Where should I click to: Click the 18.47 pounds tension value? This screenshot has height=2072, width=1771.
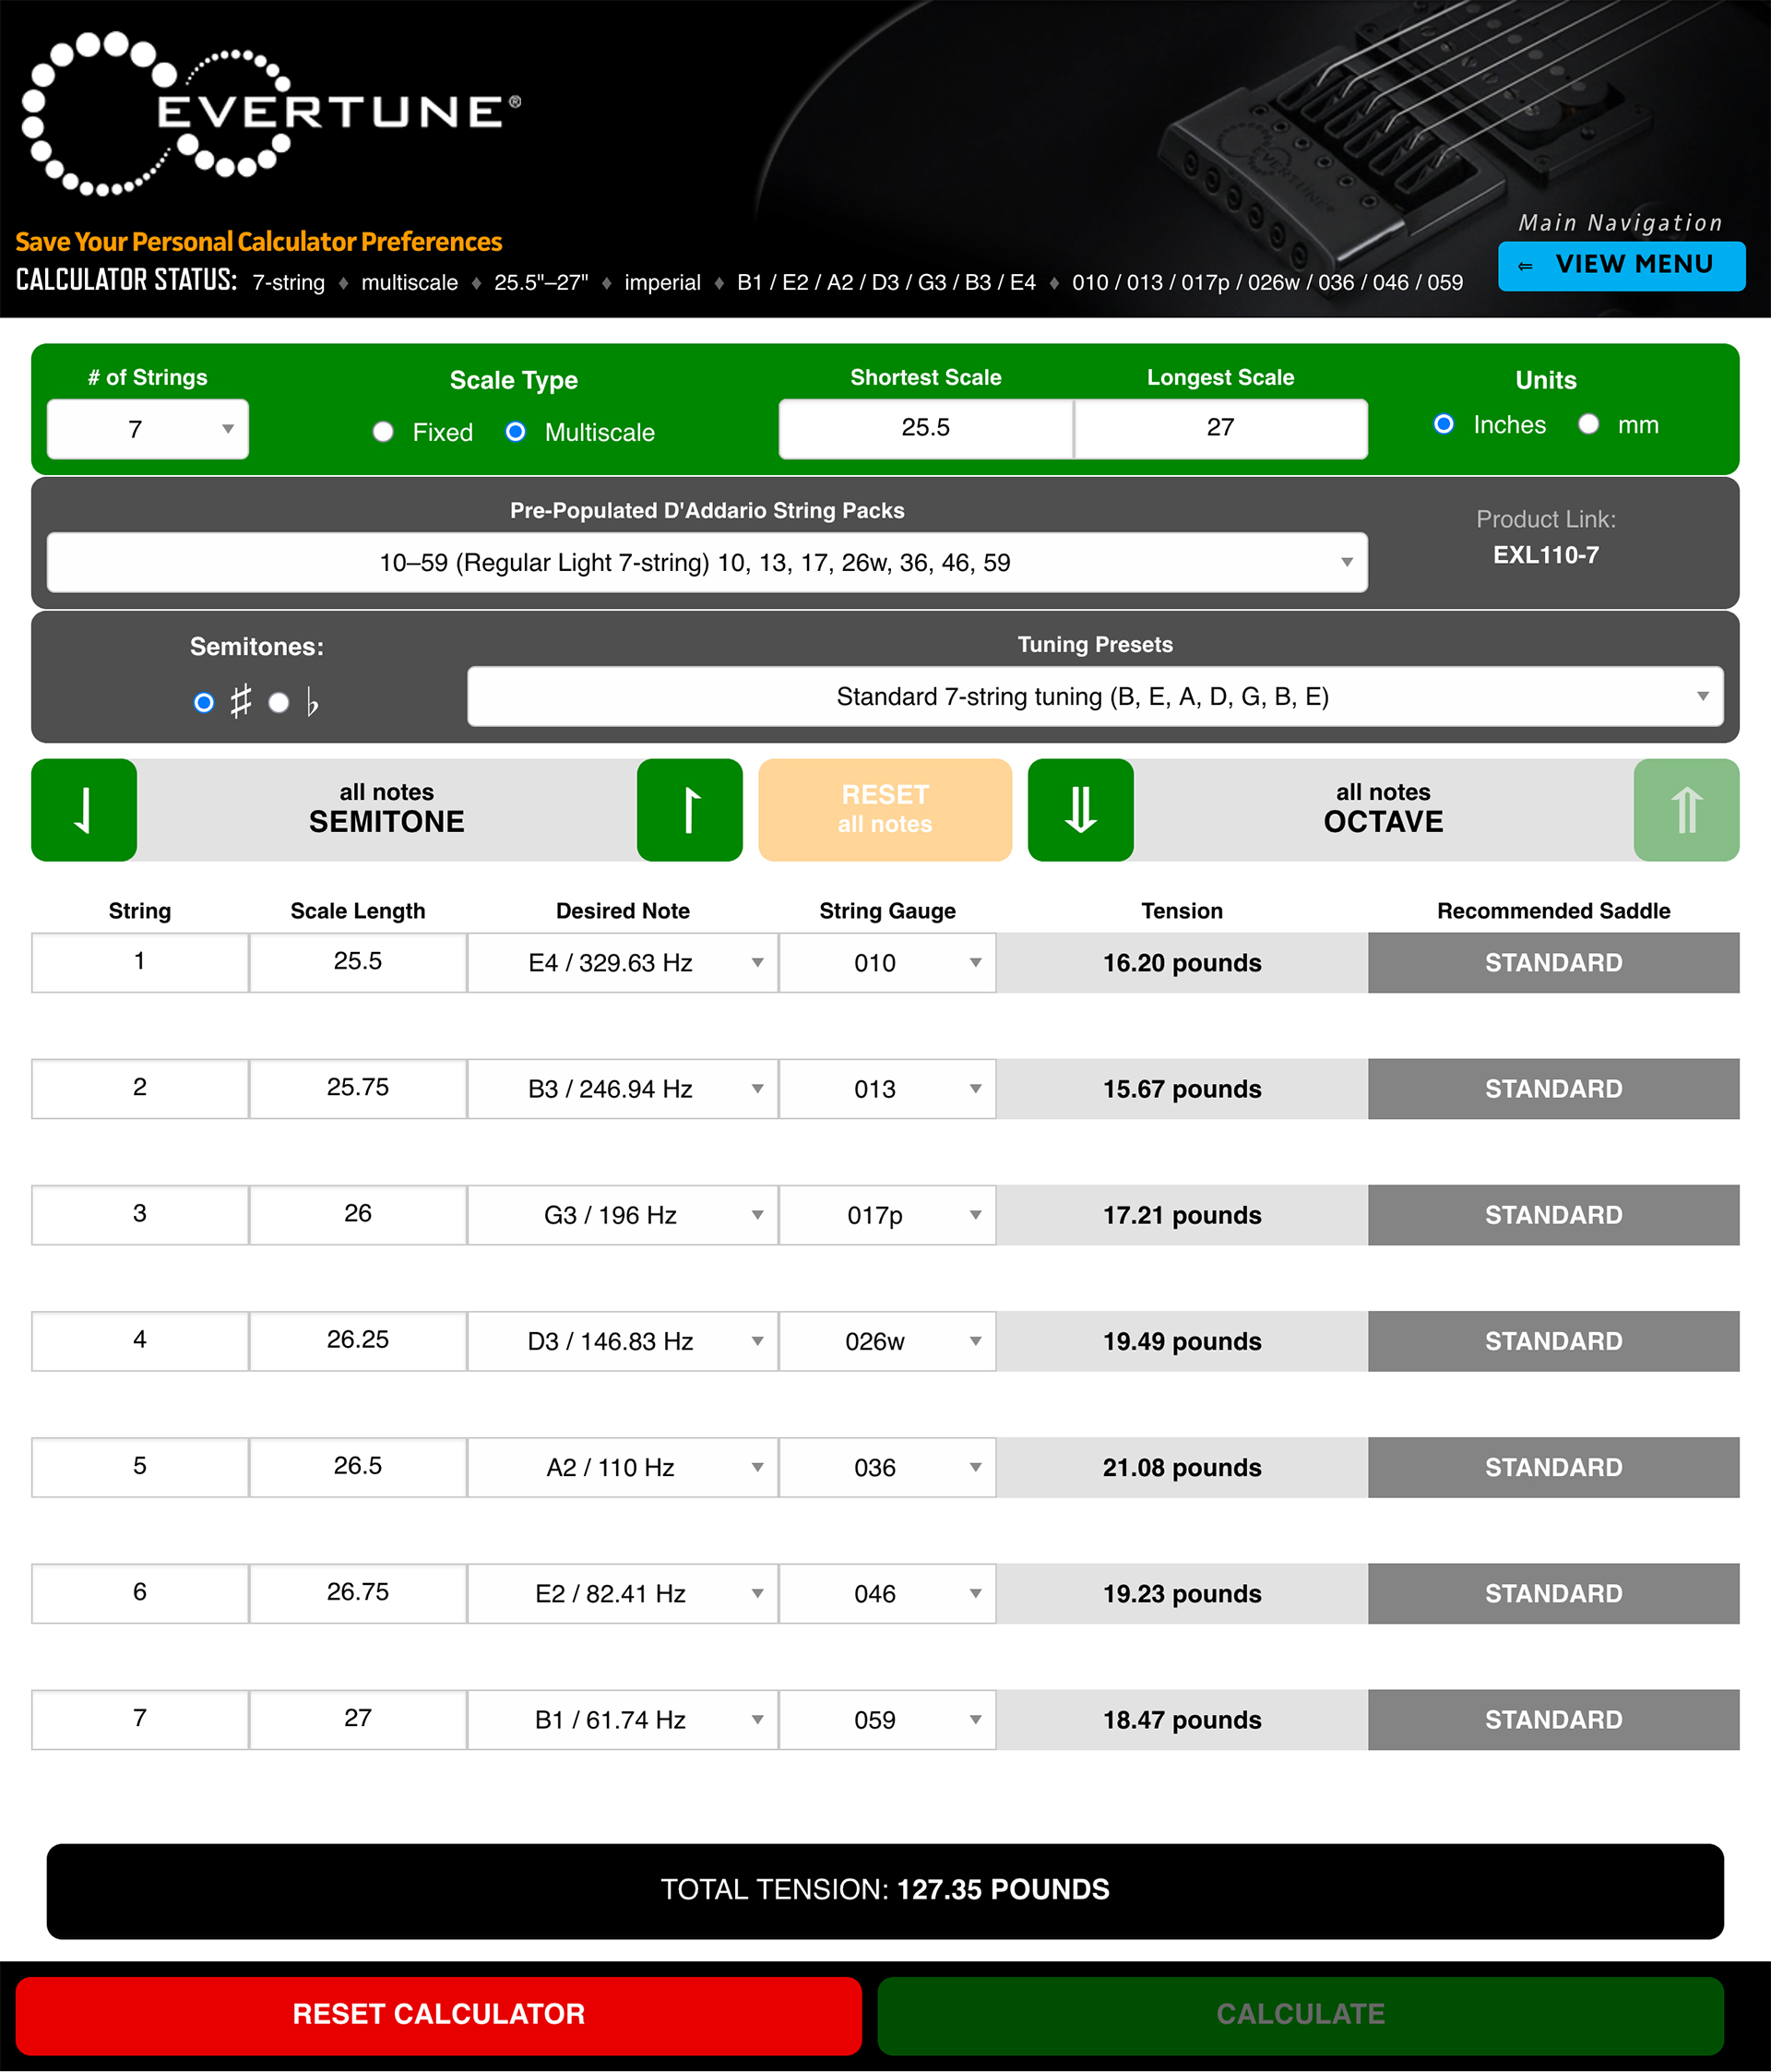point(1182,1720)
